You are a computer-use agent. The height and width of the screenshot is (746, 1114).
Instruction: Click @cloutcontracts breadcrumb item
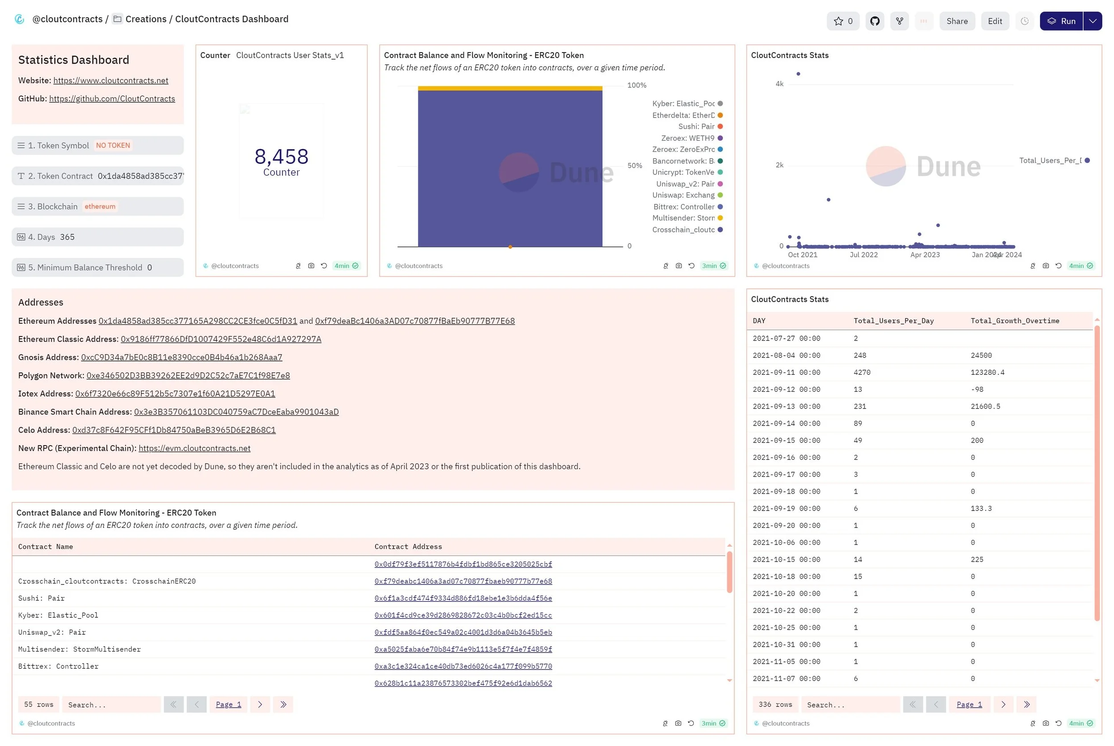click(67, 19)
